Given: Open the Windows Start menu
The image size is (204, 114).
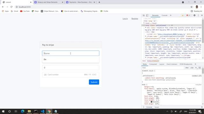Looking at the screenshot, I should [x=3, y=111].
